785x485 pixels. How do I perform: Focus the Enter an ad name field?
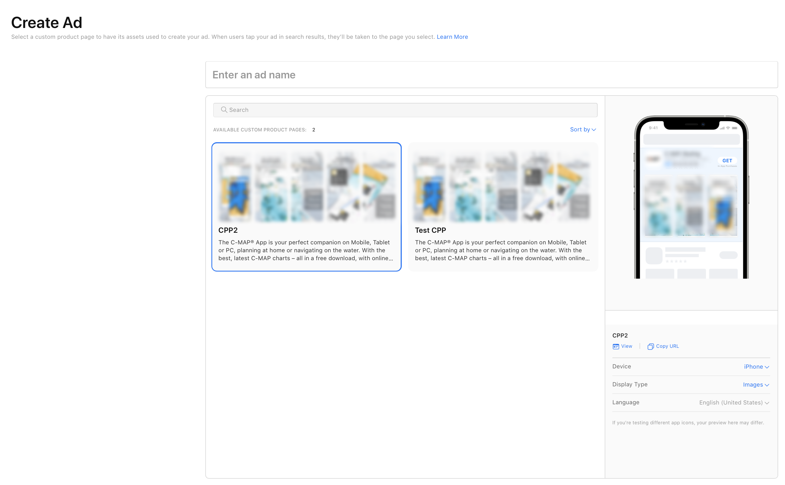tap(491, 75)
